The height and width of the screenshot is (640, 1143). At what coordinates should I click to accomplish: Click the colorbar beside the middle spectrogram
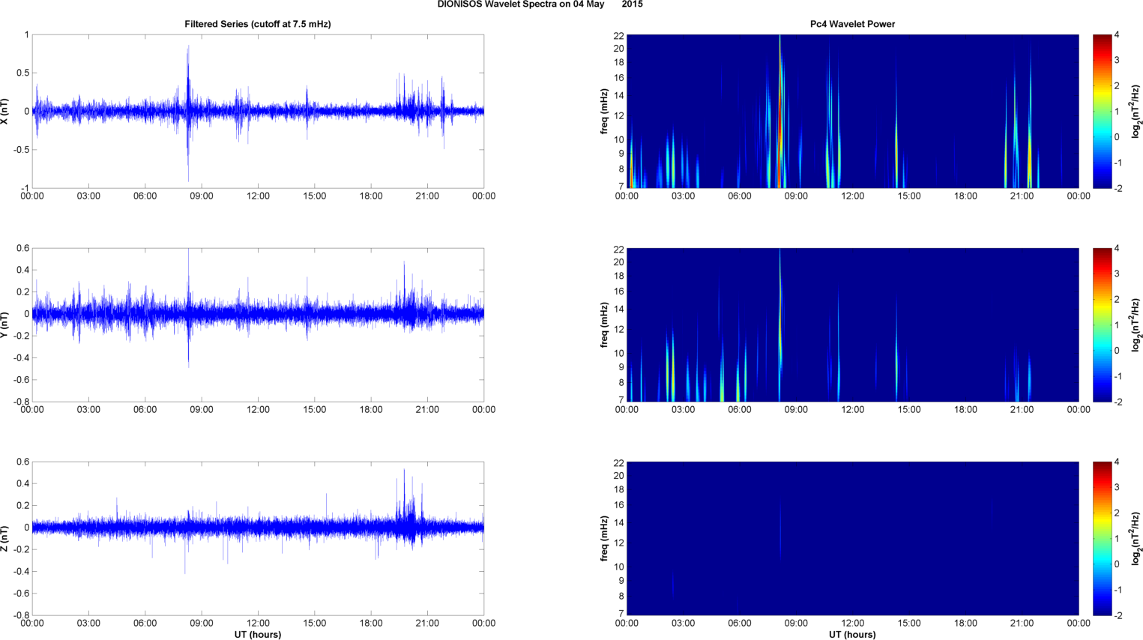tap(1102, 324)
